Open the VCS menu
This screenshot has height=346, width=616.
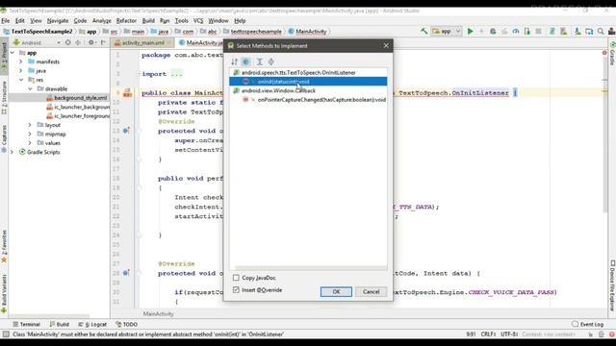point(198,21)
